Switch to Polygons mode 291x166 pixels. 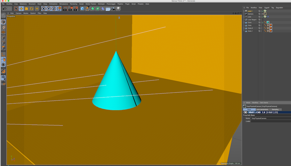(3, 48)
